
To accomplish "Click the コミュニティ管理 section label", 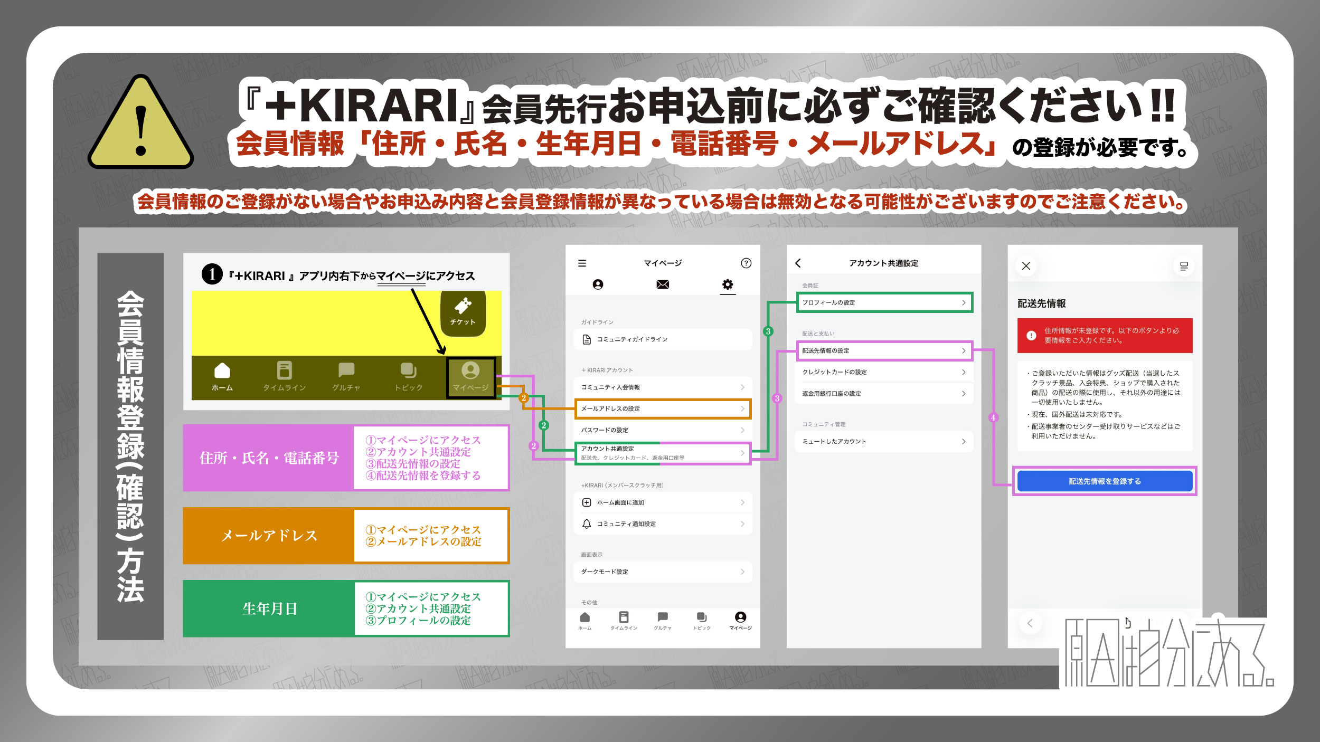I will pyautogui.click(x=824, y=424).
